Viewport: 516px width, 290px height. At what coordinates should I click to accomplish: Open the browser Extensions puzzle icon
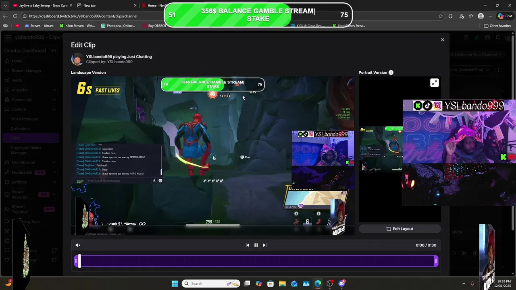point(451,16)
